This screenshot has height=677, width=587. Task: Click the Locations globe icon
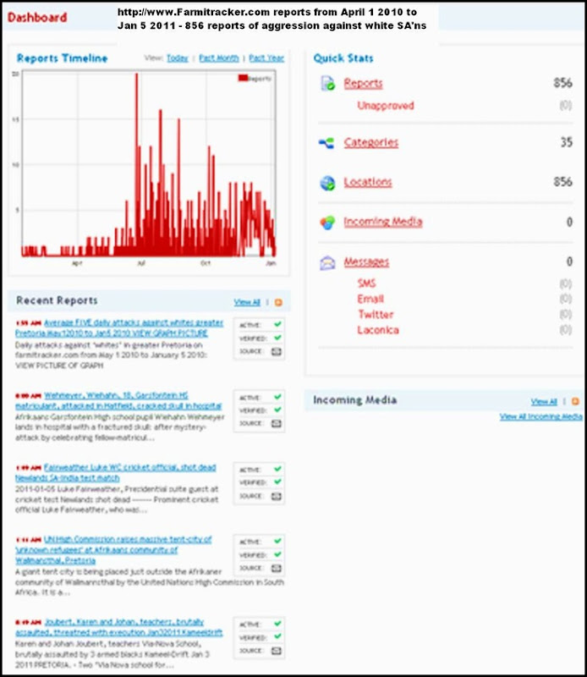327,183
